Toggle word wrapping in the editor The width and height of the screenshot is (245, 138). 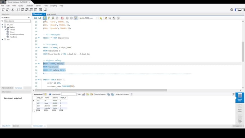coord(118,18)
